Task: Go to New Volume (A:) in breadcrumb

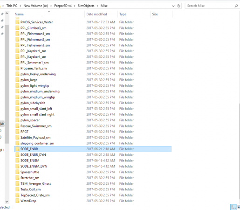Action: (36, 6)
